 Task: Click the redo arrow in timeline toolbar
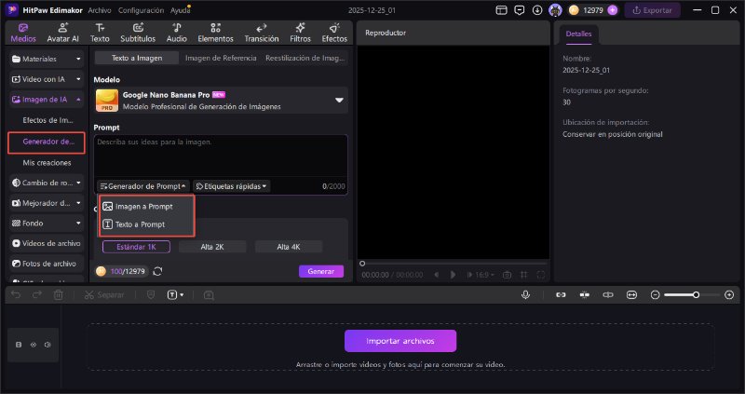pyautogui.click(x=37, y=295)
